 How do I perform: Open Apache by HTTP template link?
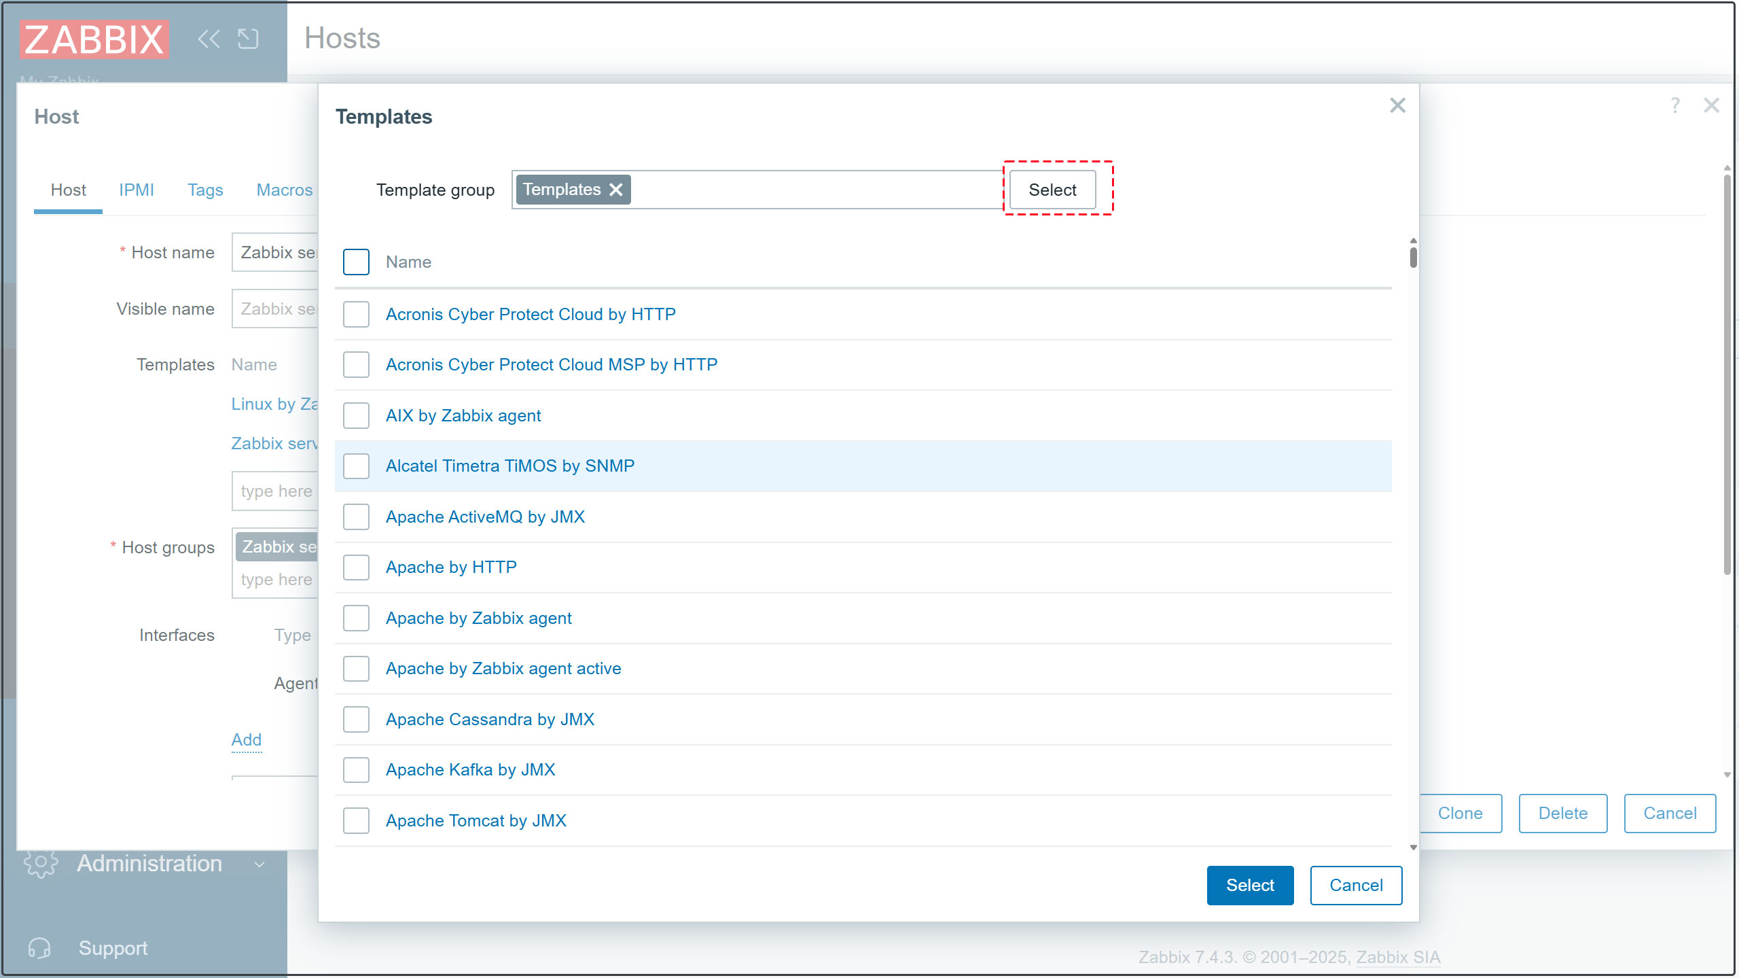point(451,567)
